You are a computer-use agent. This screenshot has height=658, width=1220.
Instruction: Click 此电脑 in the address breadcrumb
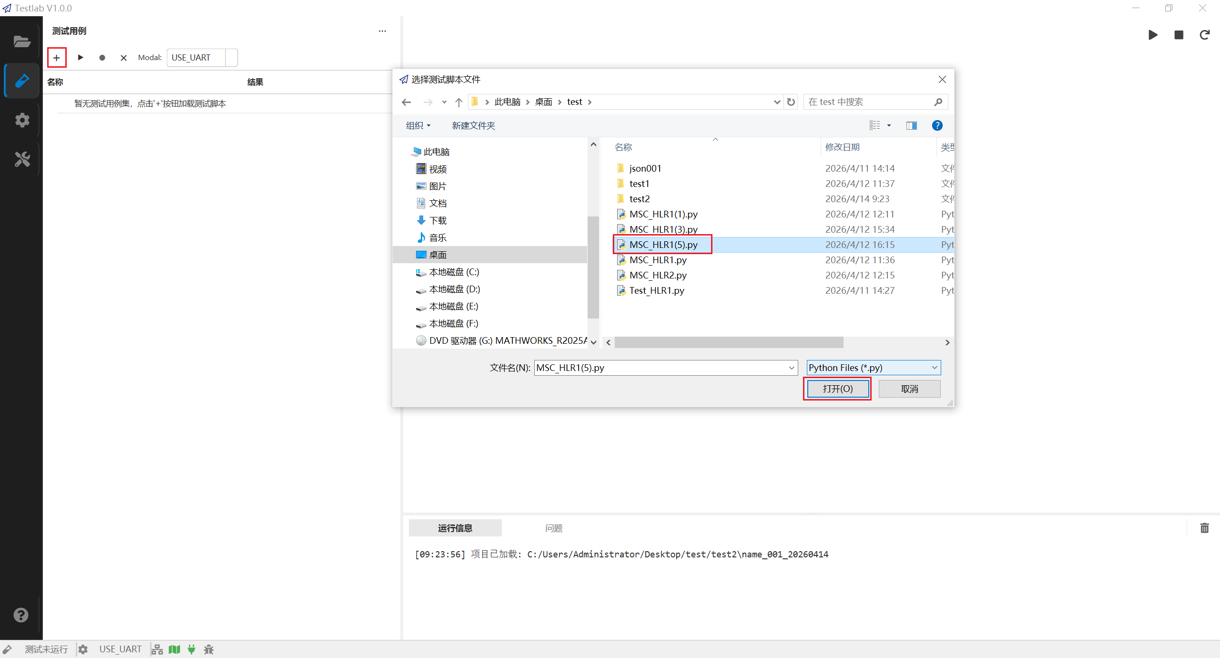tap(507, 102)
